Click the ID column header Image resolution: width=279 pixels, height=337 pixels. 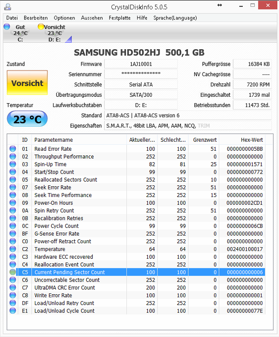pyautogui.click(x=25, y=140)
